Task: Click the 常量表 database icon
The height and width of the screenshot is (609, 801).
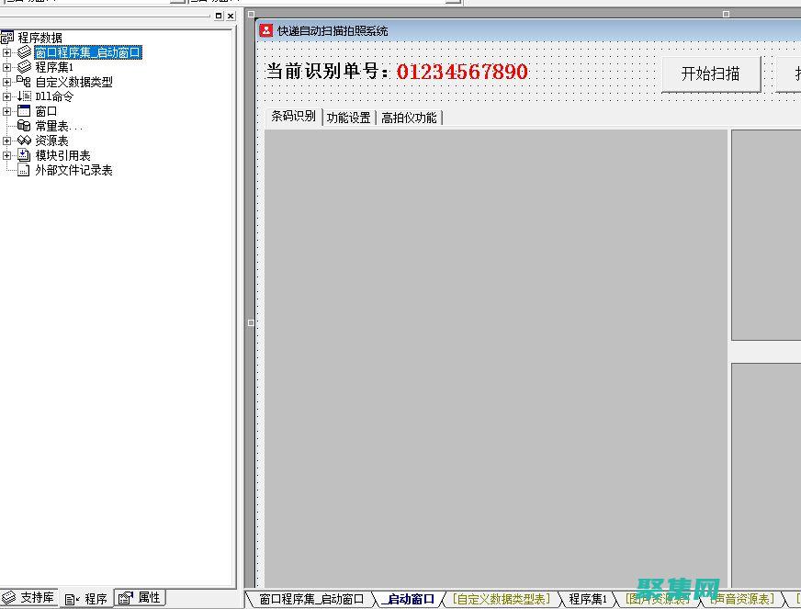Action: (x=24, y=126)
